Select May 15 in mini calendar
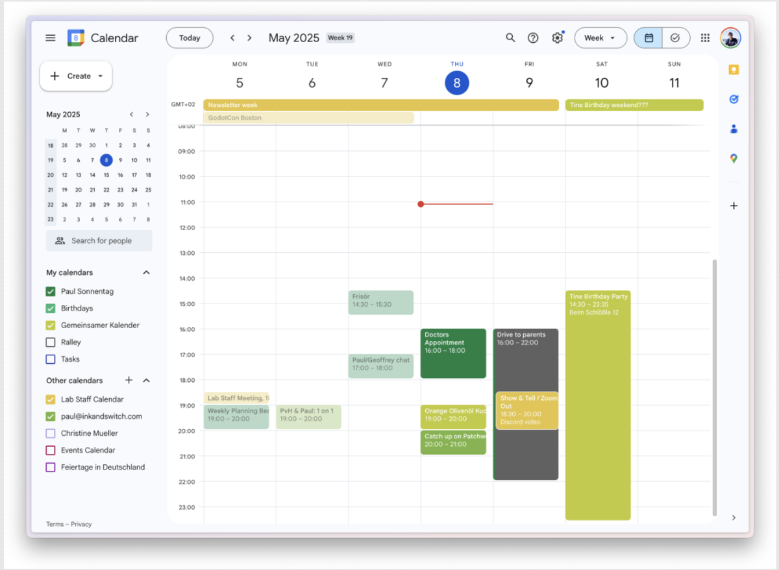This screenshot has height=570, width=779. point(106,175)
